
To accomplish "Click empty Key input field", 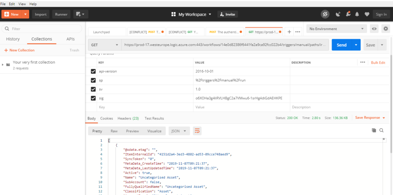I will click(145, 107).
